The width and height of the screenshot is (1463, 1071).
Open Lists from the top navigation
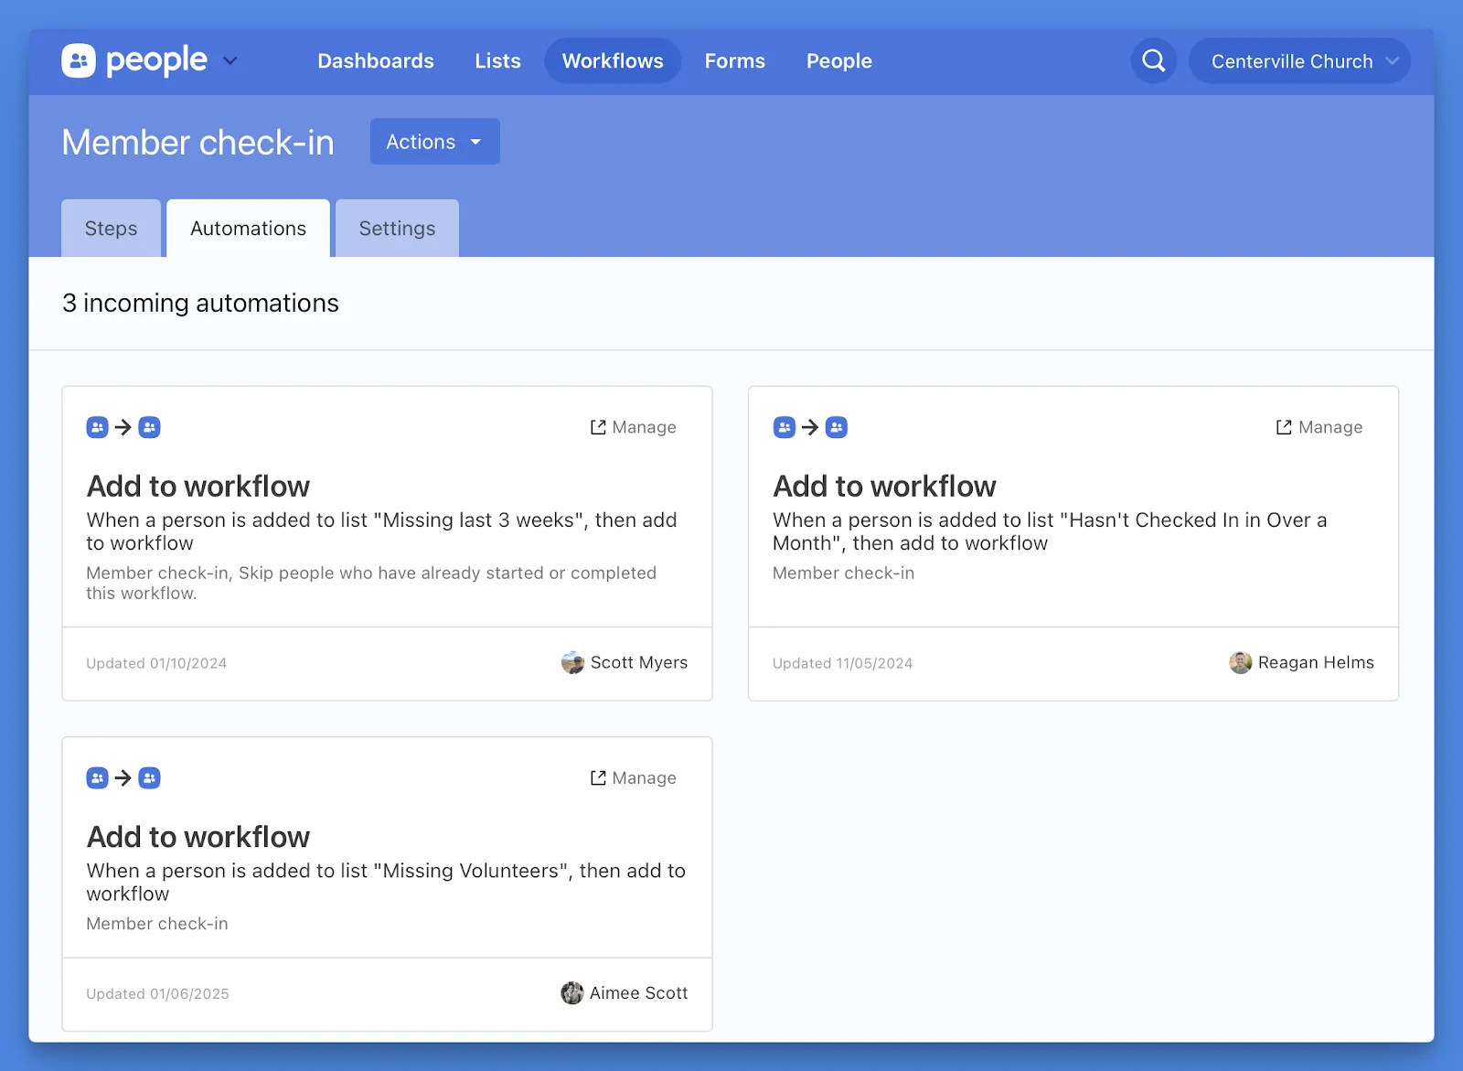point(497,61)
